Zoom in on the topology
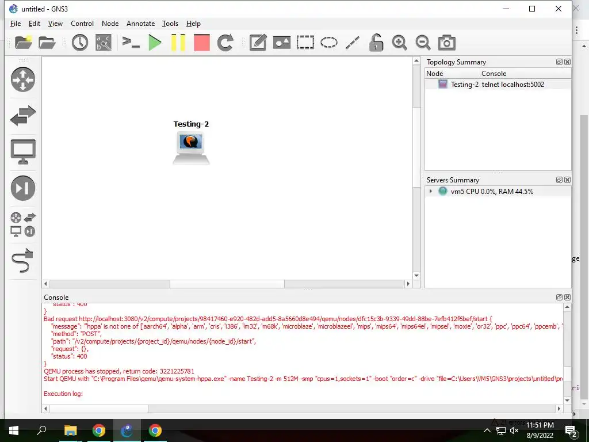 click(399, 43)
